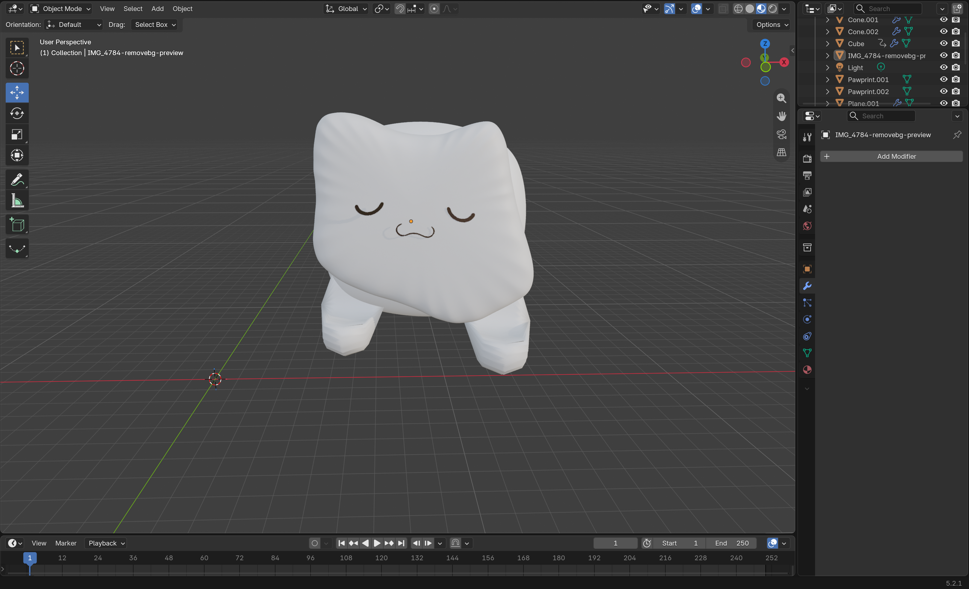Select the Move tool
This screenshot has width=969, height=589.
click(x=17, y=93)
